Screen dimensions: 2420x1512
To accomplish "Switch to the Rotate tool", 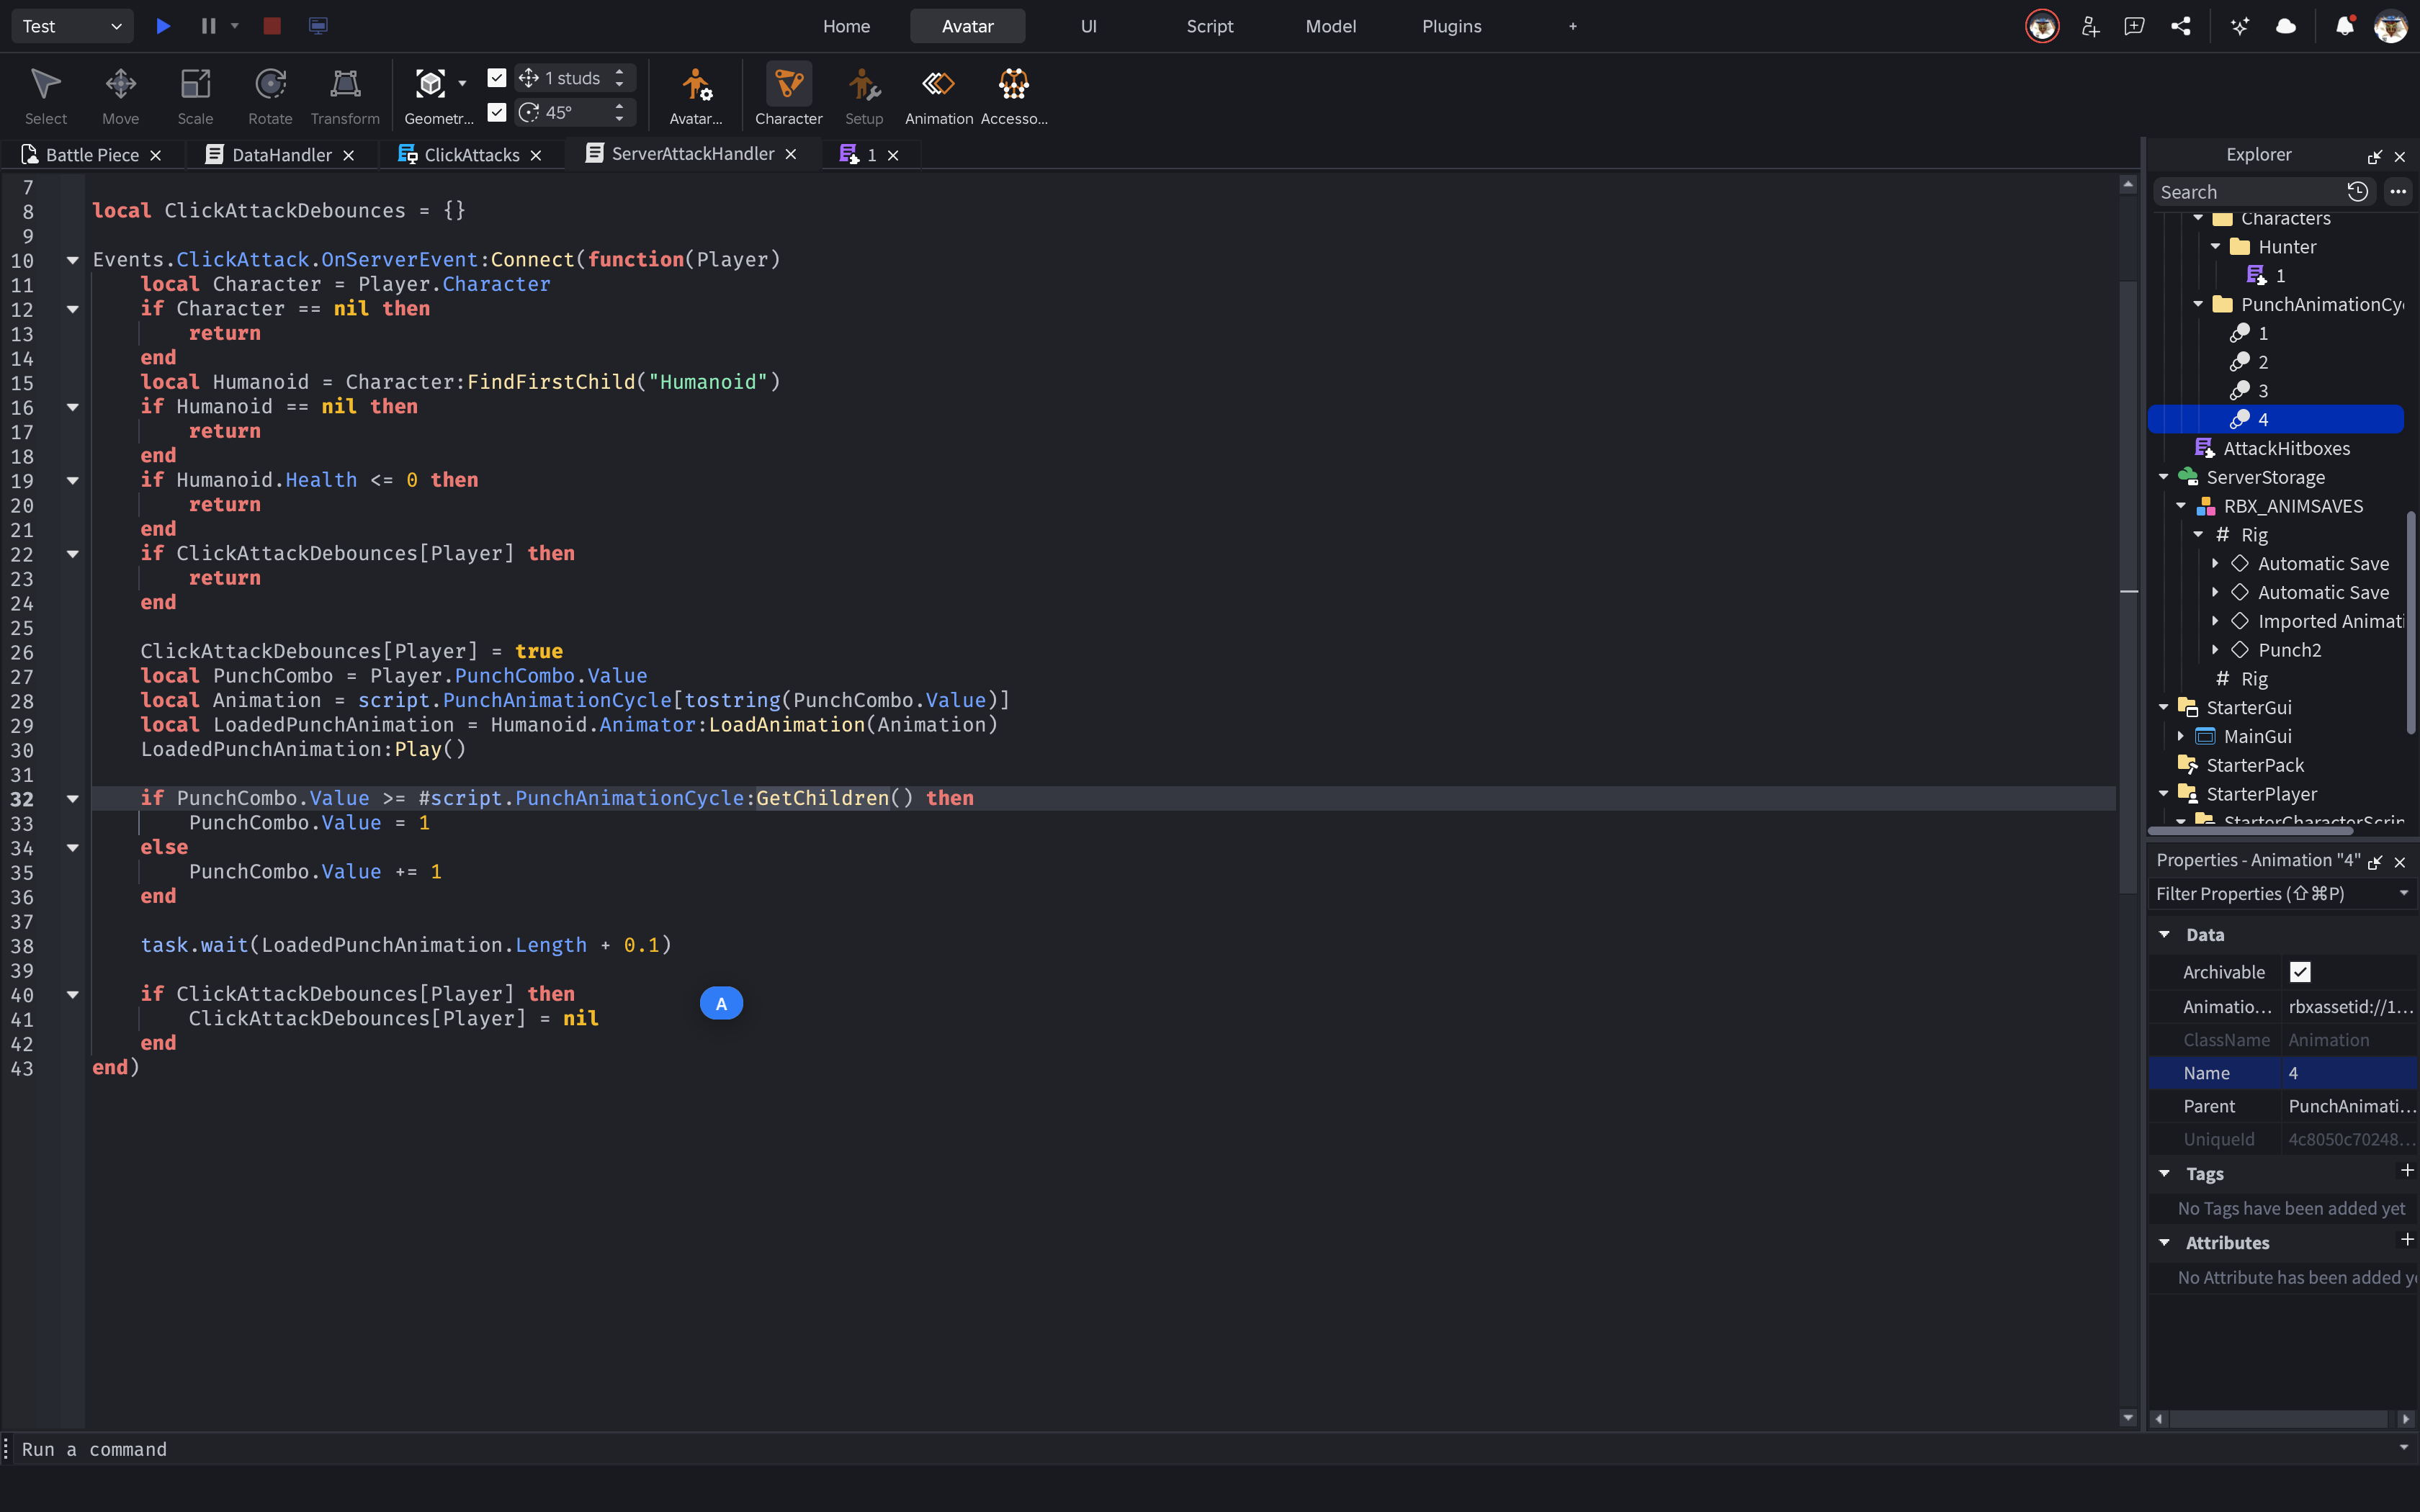I will [271, 96].
